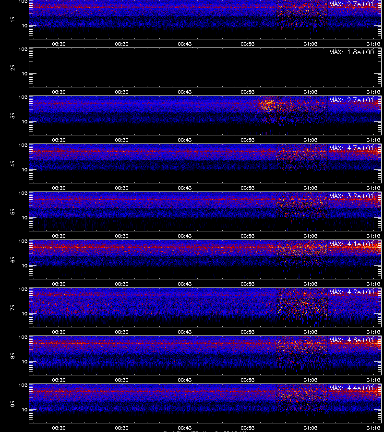Click the 00:20 time tick under panel 4R
384x432 pixels.
(x=59, y=188)
